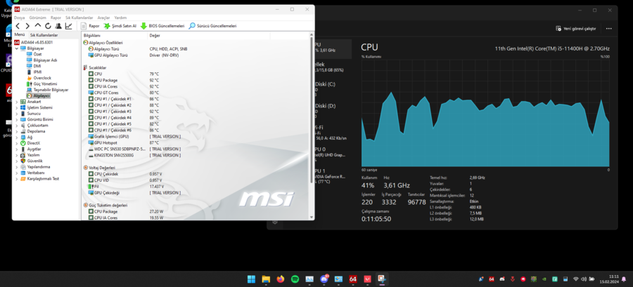633x287 pixels.
Task: Select Aygıtlar tree item
Action: coord(34,149)
